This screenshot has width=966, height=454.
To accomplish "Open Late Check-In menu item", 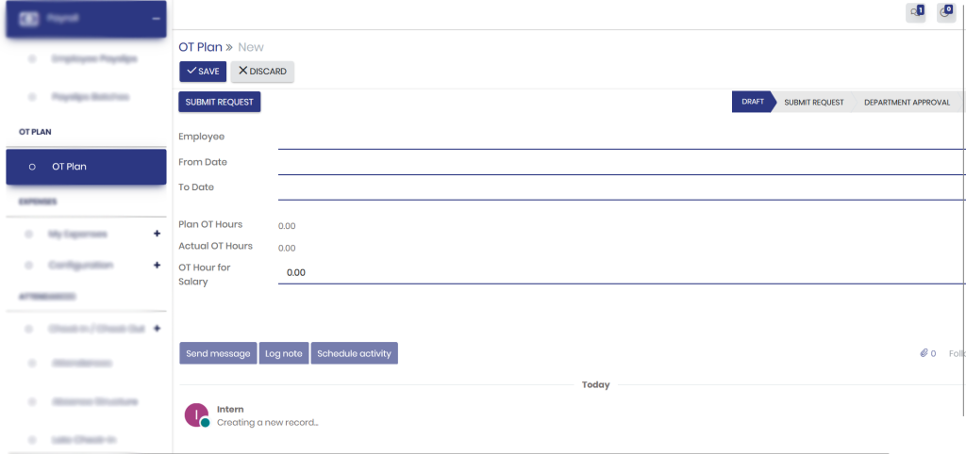I will pos(84,440).
